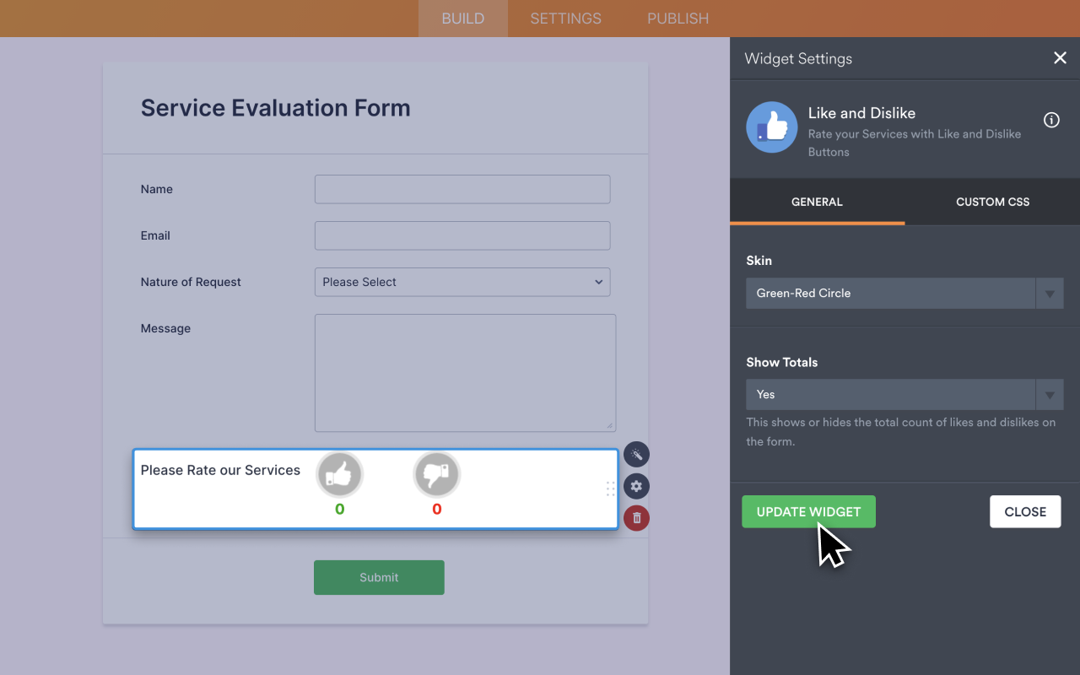Open widget wizard magic wand icon
Viewport: 1080px width, 675px height.
(x=636, y=455)
